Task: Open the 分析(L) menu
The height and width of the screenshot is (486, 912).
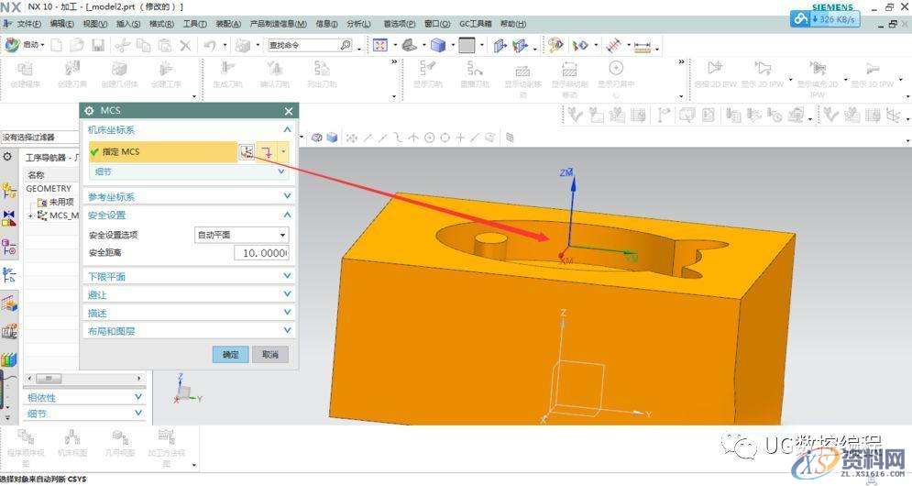Action: click(x=358, y=23)
